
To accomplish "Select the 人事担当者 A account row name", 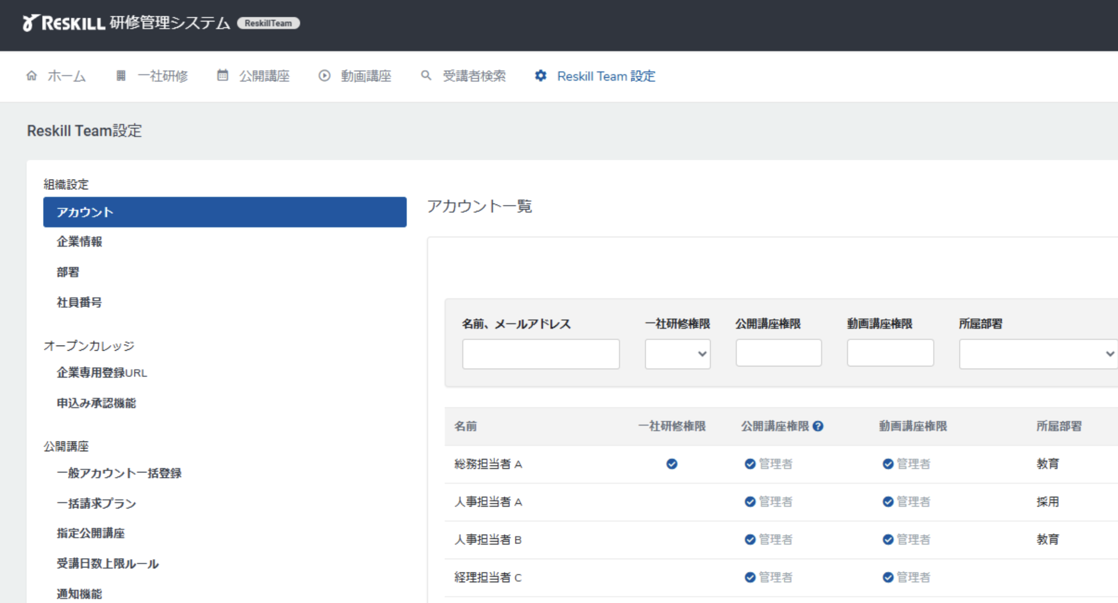I will [488, 502].
